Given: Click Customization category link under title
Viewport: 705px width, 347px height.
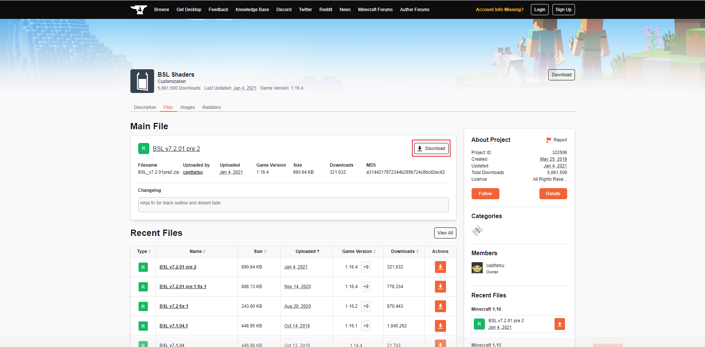Looking at the screenshot, I should coord(172,81).
